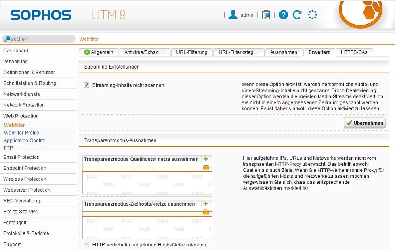Open RED-Verwaltung menu
The image size is (395, 250).
[38, 201]
